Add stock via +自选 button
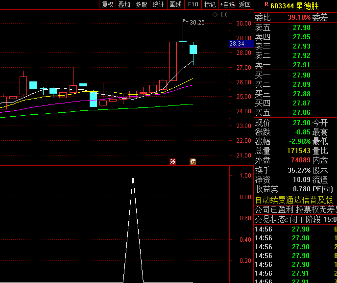This screenshot has width=337, height=283. [227, 5]
